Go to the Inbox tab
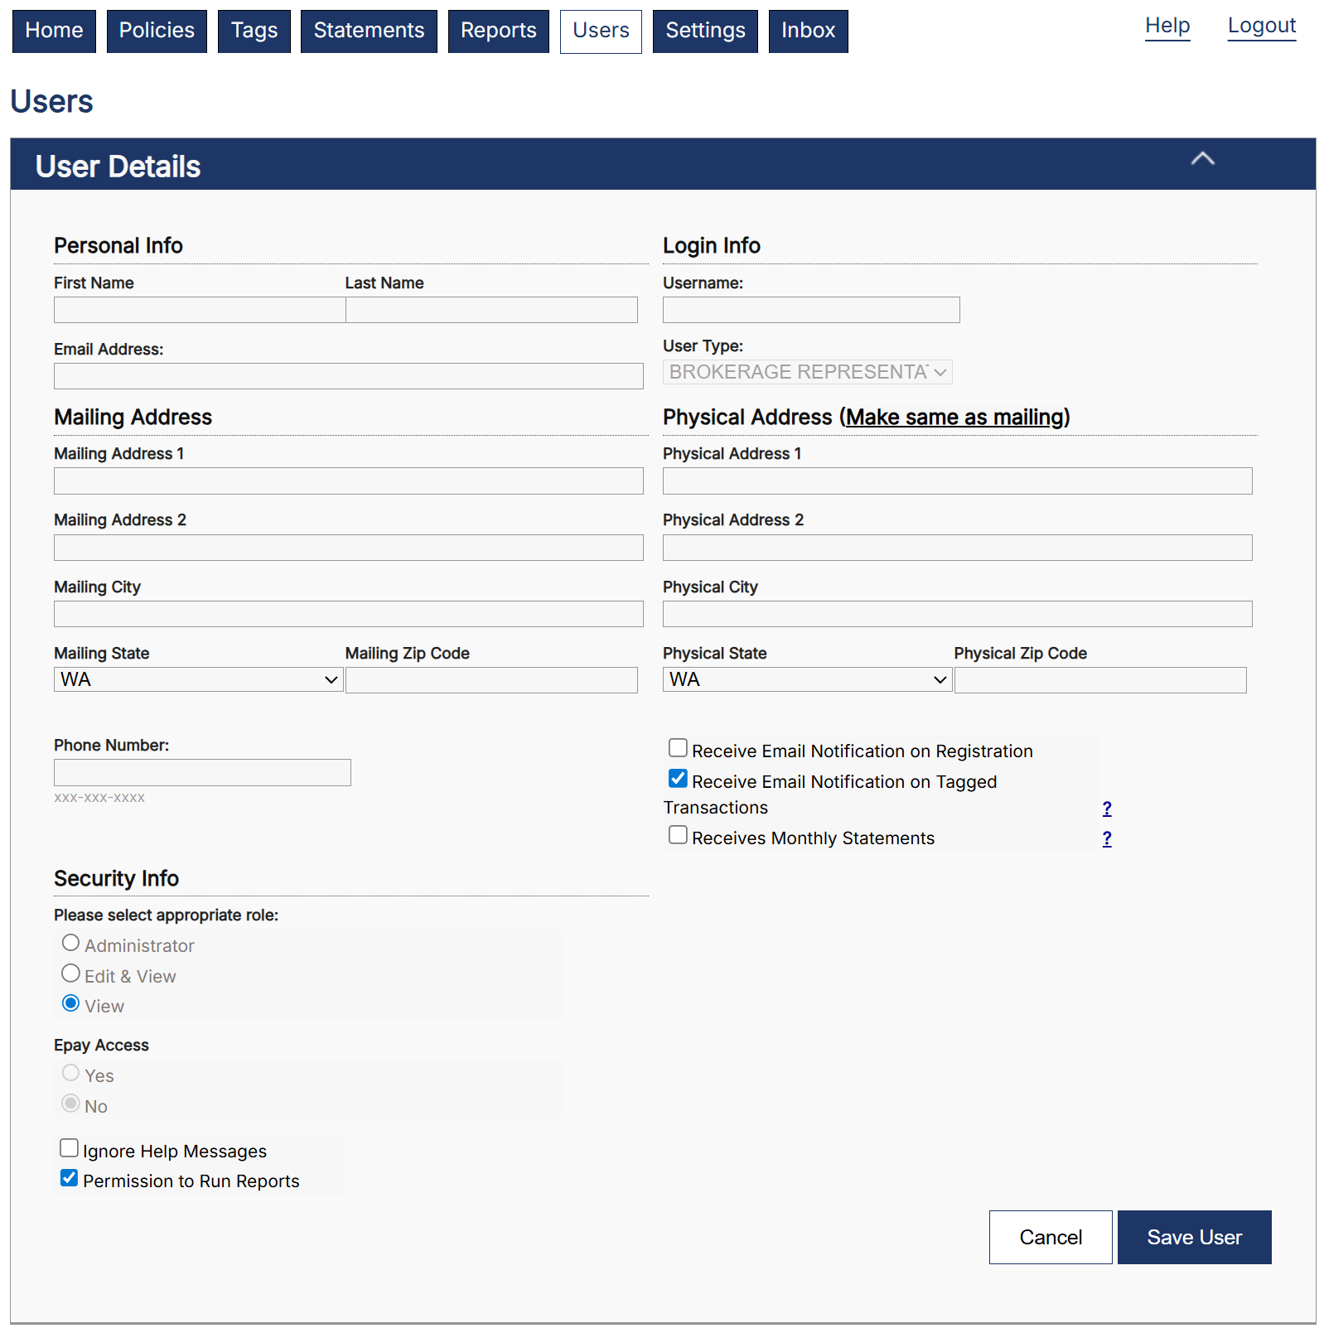This screenshot has height=1333, width=1324. [809, 31]
